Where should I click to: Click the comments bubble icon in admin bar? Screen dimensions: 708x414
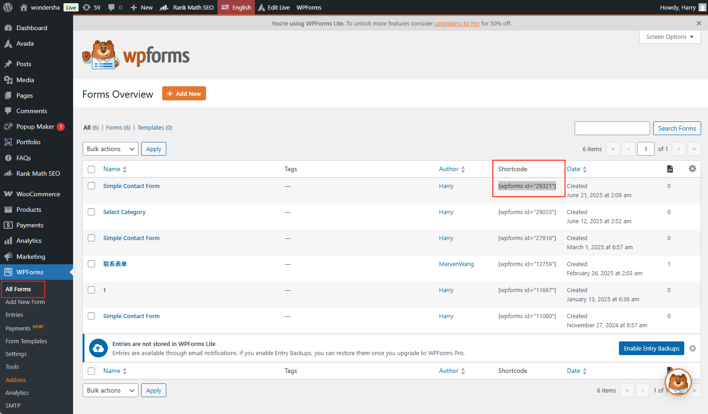(109, 7)
